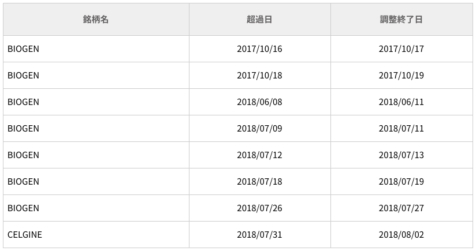
Task: Click the 2018/07/26 date cell
Action: point(259,208)
